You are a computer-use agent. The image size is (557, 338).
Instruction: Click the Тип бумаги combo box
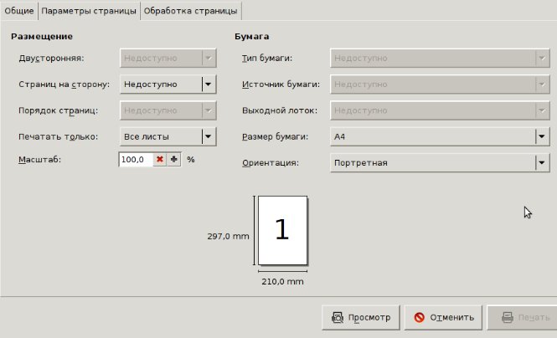tap(439, 59)
